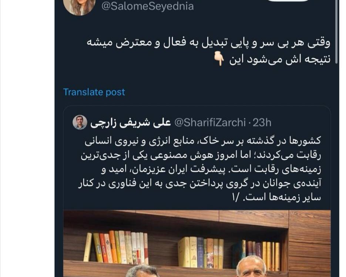Open the @SharifiZarchi handle

[x=210, y=122]
